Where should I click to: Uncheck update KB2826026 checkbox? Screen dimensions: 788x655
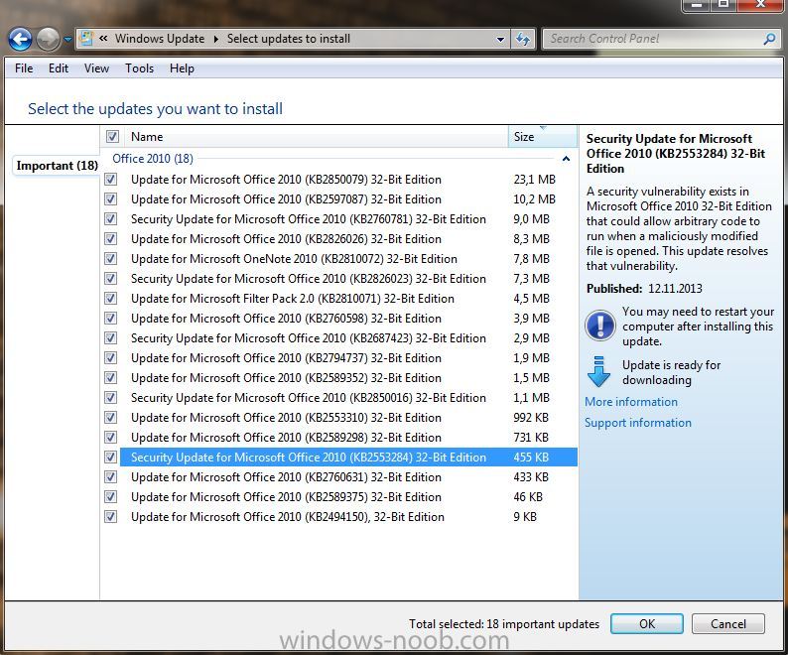tap(110, 239)
